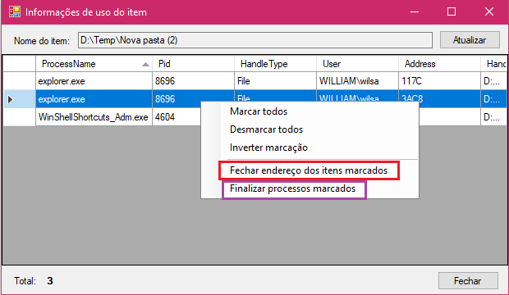Sort by ProcessName column header
The height and width of the screenshot is (295, 509).
coord(94,64)
